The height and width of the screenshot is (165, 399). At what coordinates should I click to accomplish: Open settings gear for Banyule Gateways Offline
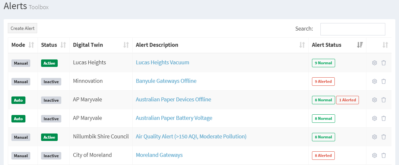pyautogui.click(x=374, y=82)
